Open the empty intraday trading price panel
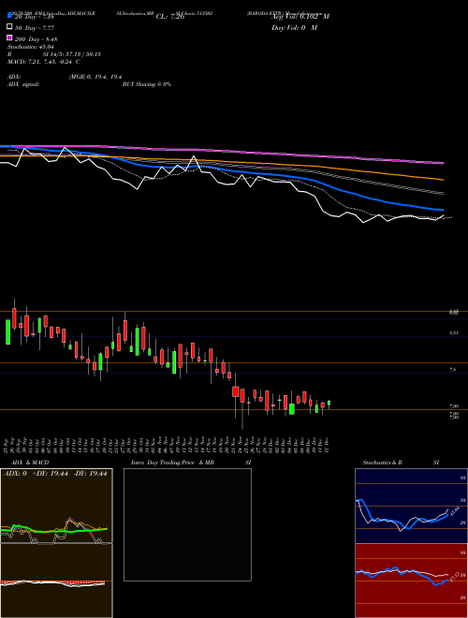 [x=187, y=524]
